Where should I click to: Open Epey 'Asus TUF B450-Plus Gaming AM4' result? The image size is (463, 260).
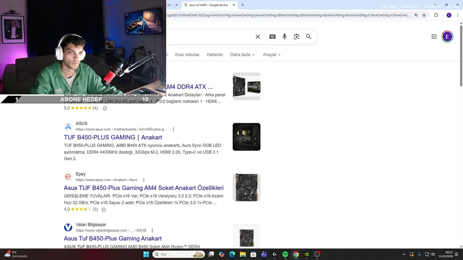144,188
